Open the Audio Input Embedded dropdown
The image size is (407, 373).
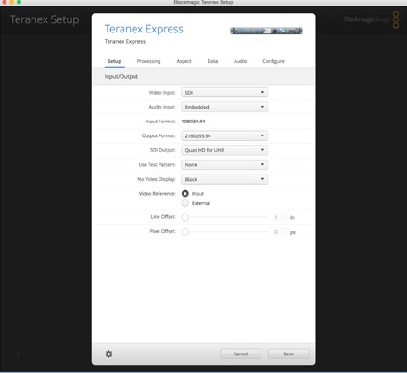click(x=224, y=107)
